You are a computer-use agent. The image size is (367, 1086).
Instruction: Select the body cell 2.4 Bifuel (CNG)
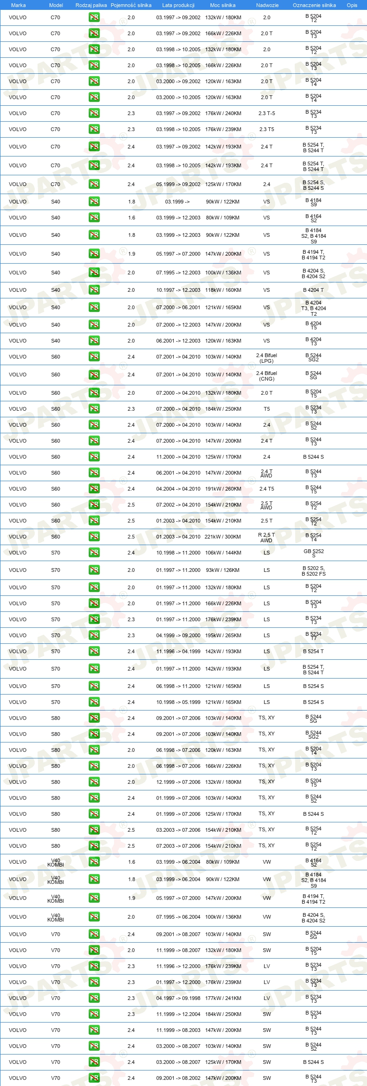tap(267, 376)
